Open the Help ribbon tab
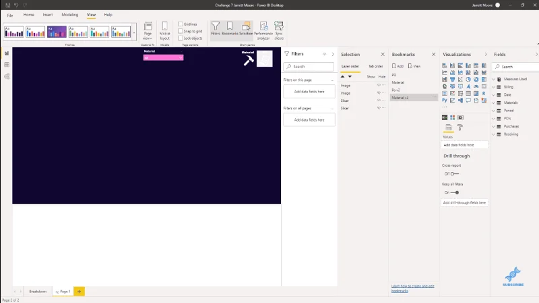The image size is (539, 303). coord(108,15)
